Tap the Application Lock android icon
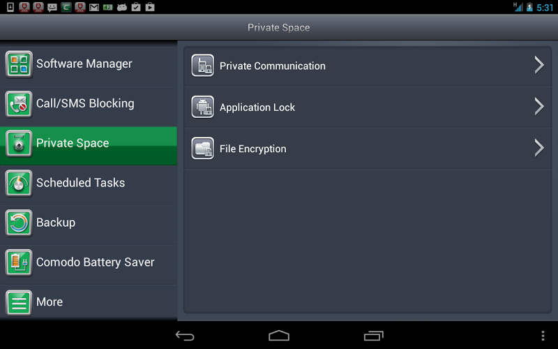 point(202,107)
